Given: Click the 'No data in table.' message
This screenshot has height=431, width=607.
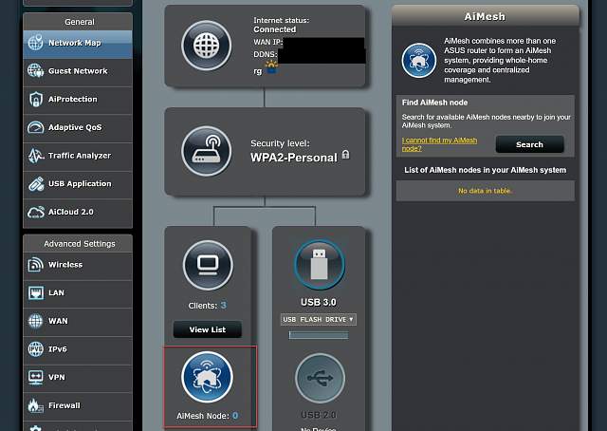Looking at the screenshot, I should coord(485,191).
